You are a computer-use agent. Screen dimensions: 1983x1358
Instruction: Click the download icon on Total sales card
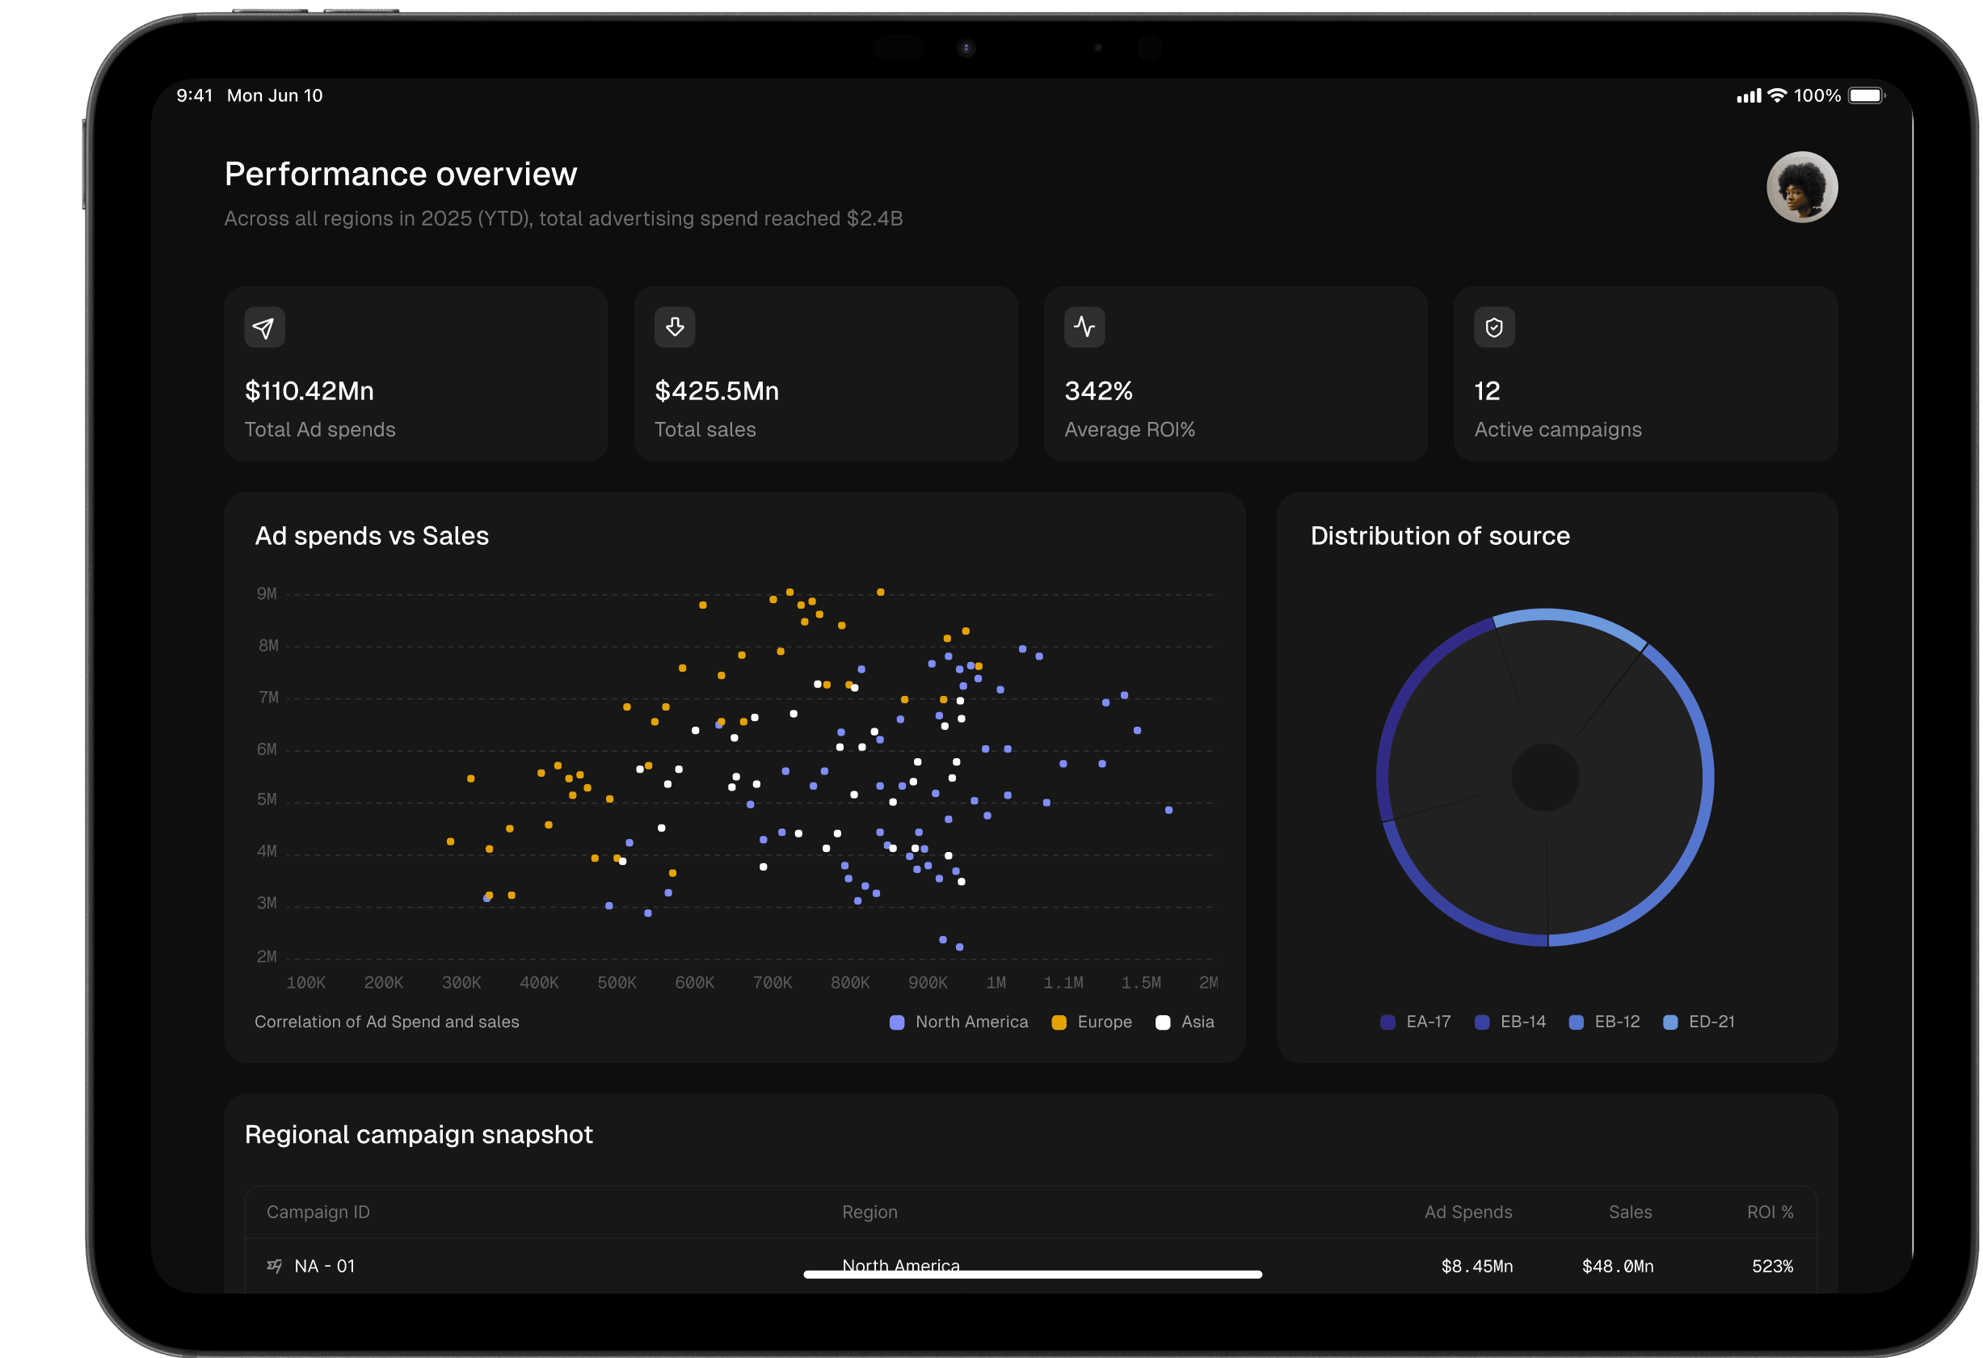click(674, 327)
